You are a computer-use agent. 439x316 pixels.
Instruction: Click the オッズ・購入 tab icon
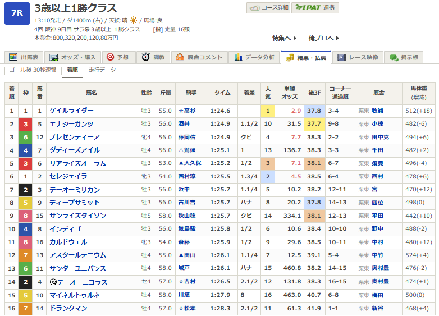click(x=54, y=57)
